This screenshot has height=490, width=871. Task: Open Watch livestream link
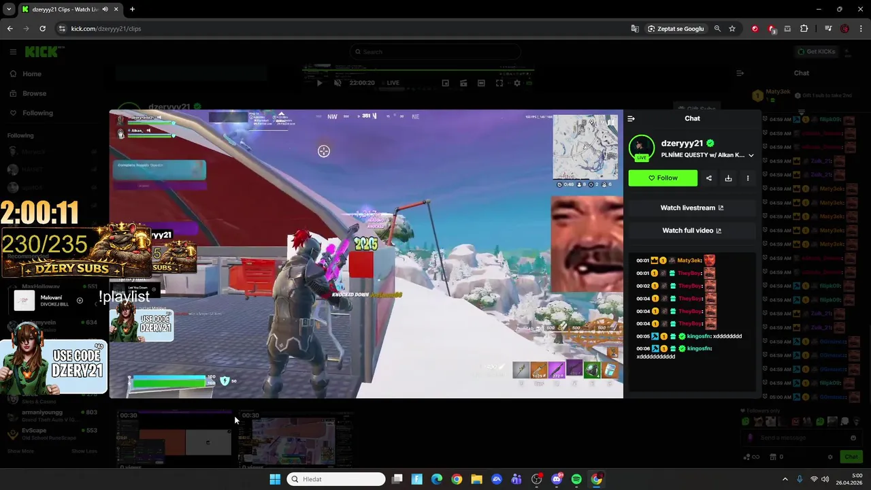(x=692, y=208)
